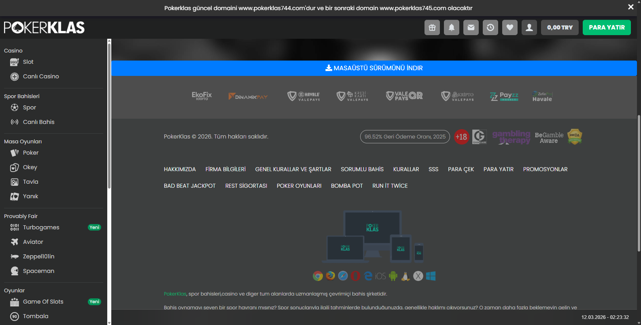Image resolution: width=641 pixels, height=325 pixels.
Task: Open the BOMBA POT link
Action: point(347,186)
